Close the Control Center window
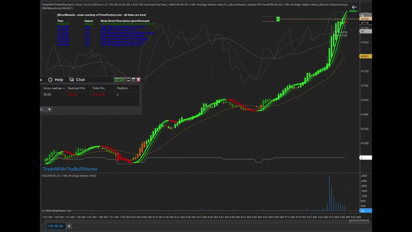The width and height of the screenshot is (412, 232). (138, 80)
